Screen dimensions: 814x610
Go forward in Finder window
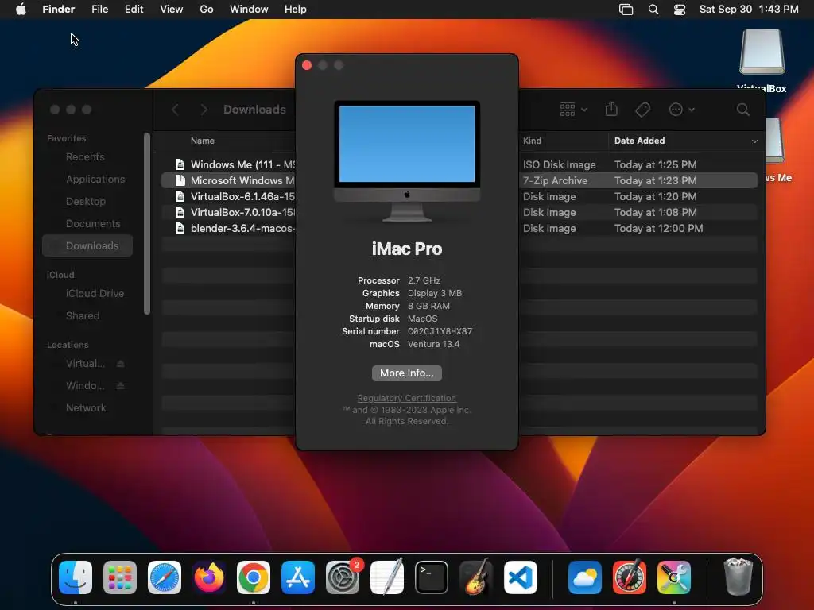(x=204, y=110)
